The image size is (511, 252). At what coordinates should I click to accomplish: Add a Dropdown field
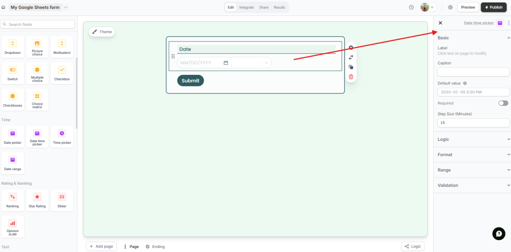(x=12, y=46)
